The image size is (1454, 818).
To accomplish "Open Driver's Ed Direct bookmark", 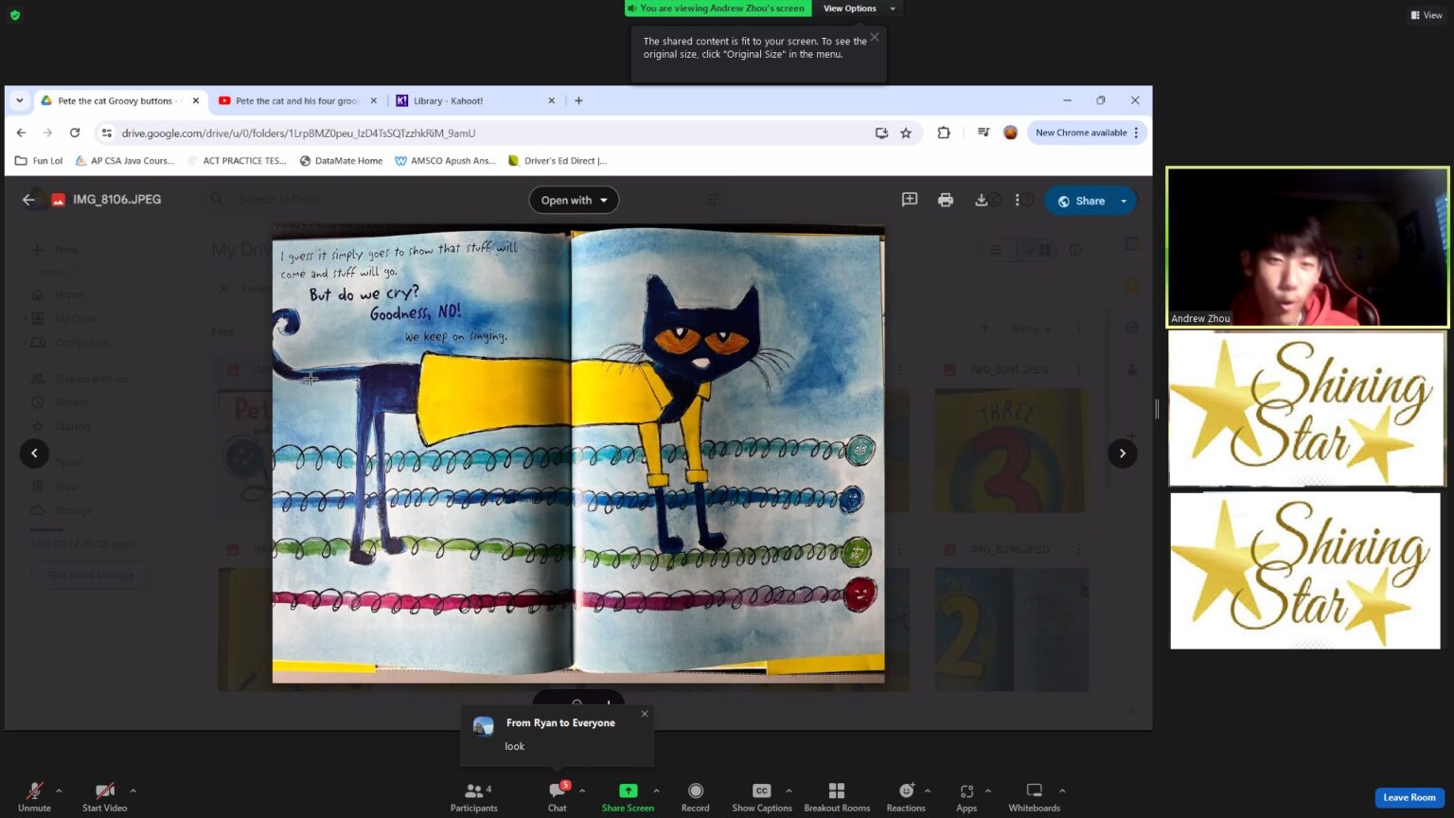I will tap(558, 161).
